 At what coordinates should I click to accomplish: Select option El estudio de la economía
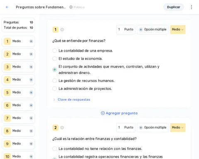55,58
